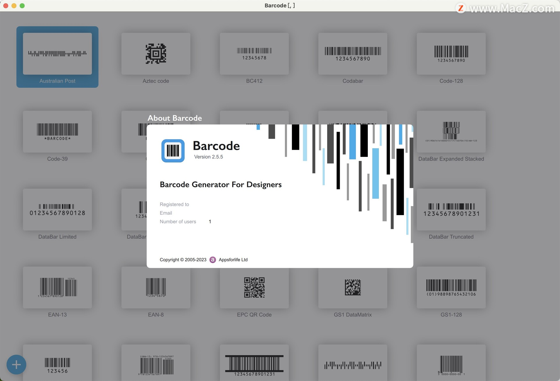This screenshot has height=381, width=560.
Task: Click the Barcode app icon in About
Action: coord(173,151)
